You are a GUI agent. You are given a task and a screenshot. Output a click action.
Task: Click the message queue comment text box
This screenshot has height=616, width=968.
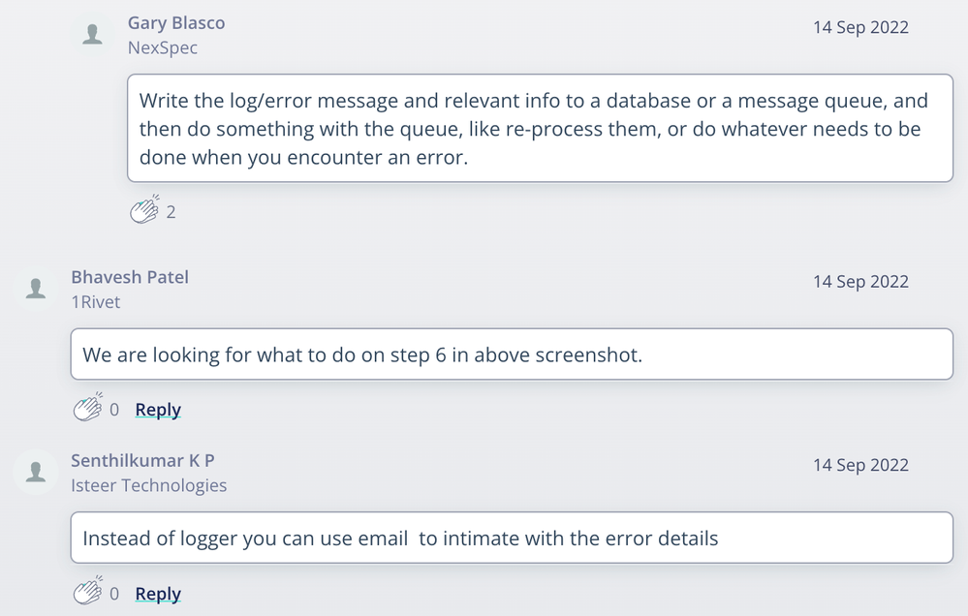point(540,129)
